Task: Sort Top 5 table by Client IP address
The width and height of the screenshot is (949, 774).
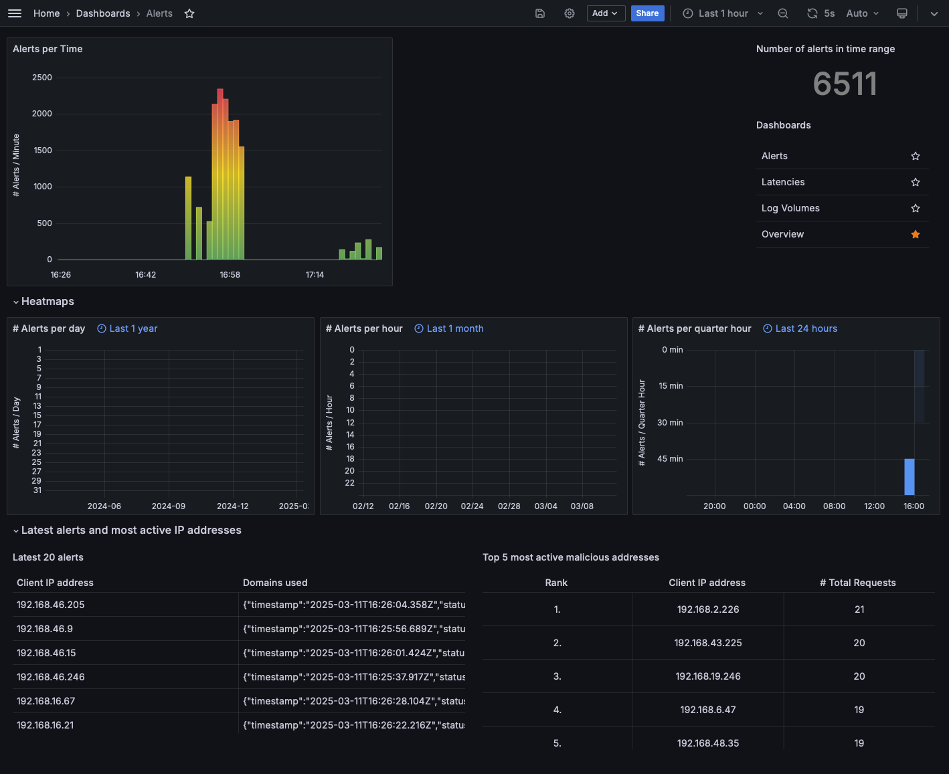Action: pos(707,583)
